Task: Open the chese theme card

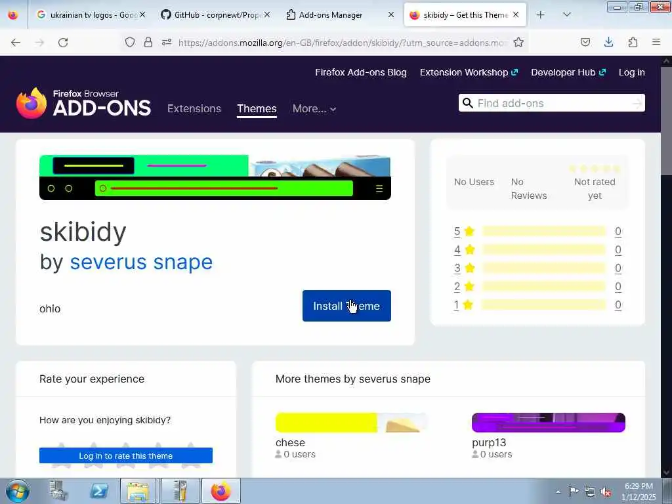Action: tap(352, 436)
